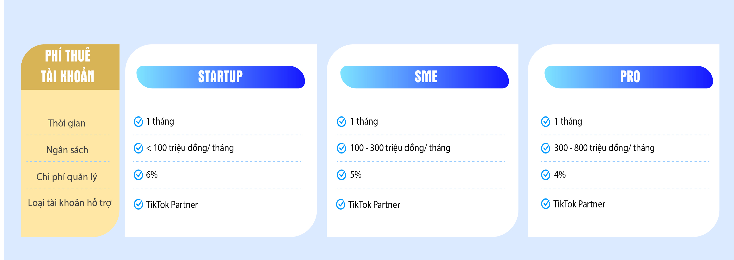Click the PHÍ THUÊ TÀI KHOẢN heading
Screen dimensions: 734x260
pos(68,66)
